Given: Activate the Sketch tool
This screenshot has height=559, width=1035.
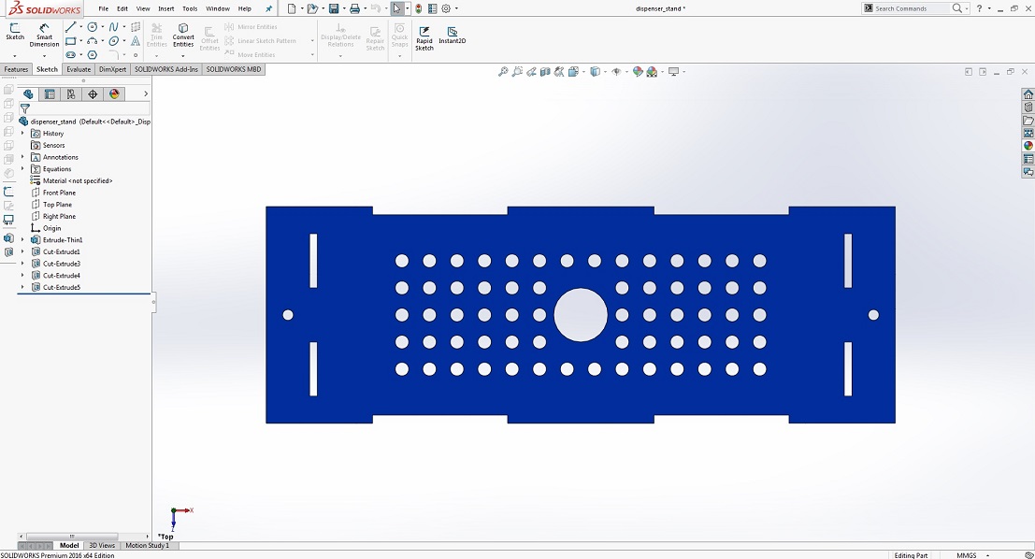Looking at the screenshot, I should (x=15, y=32).
